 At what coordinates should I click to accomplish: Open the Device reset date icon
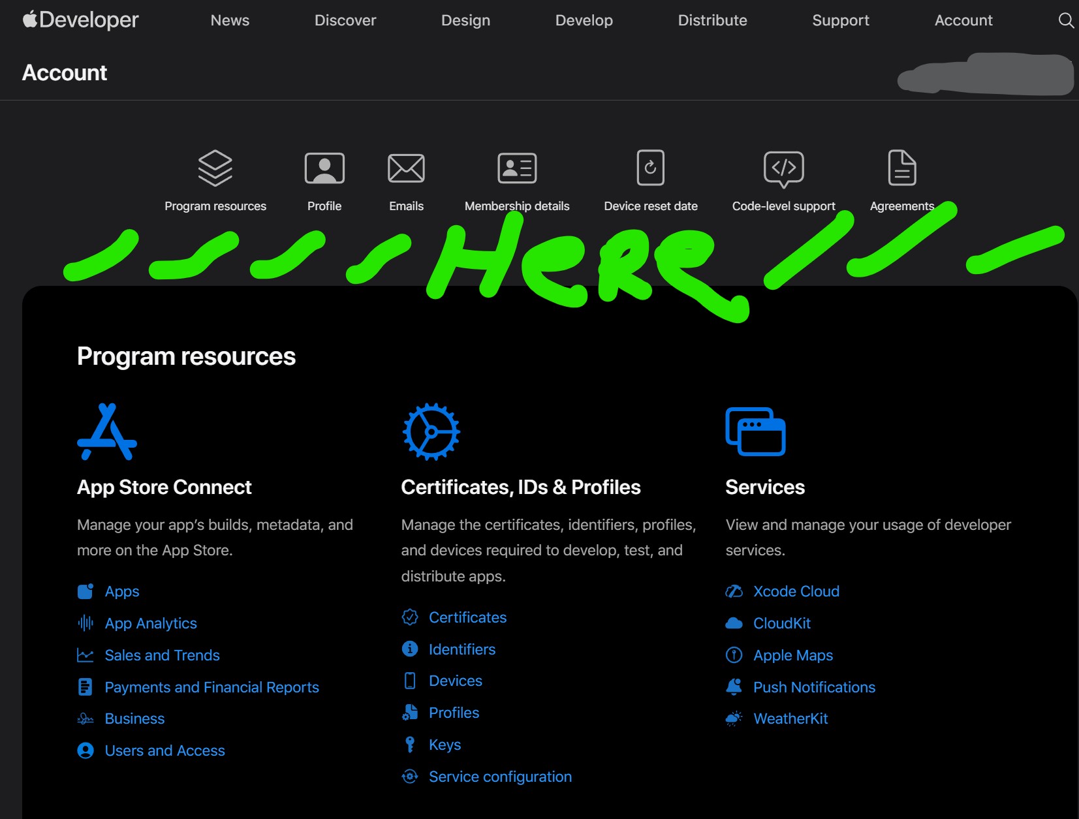point(650,168)
